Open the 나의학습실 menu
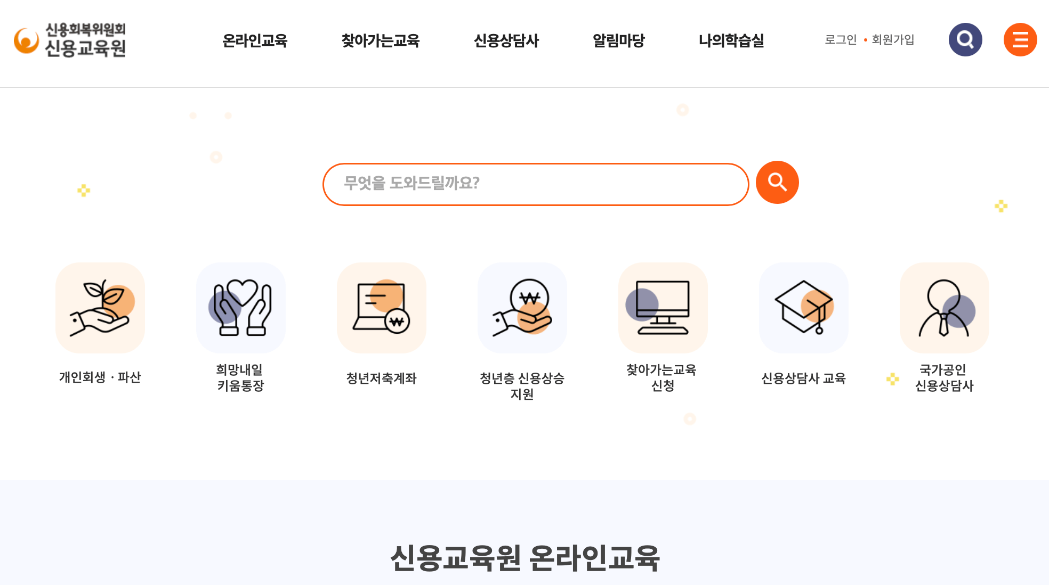The height and width of the screenshot is (585, 1049). [x=732, y=41]
